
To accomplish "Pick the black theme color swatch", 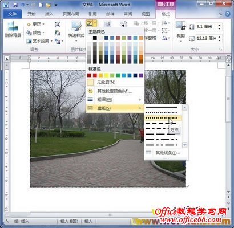I will pyautogui.click(x=95, y=38).
